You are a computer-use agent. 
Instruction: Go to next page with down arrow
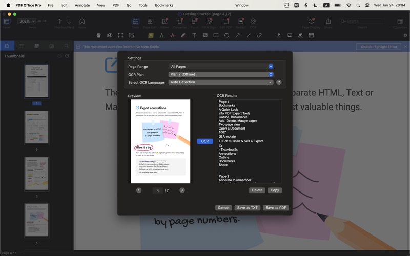point(69,22)
